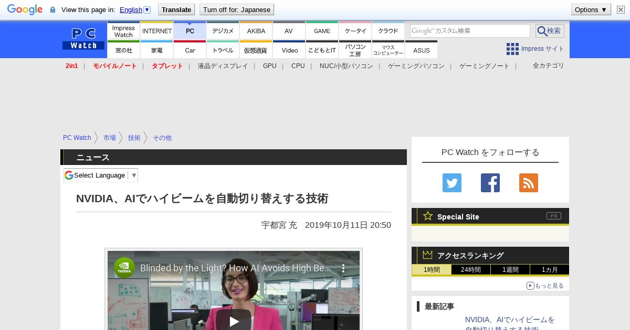630x330 pixels.
Task: Open the Car tab
Action: click(190, 50)
